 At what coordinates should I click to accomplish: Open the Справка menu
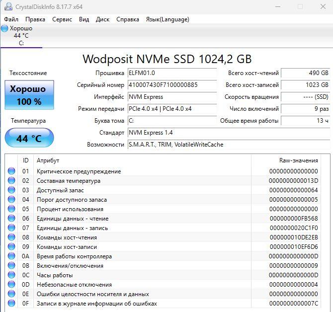point(128,19)
